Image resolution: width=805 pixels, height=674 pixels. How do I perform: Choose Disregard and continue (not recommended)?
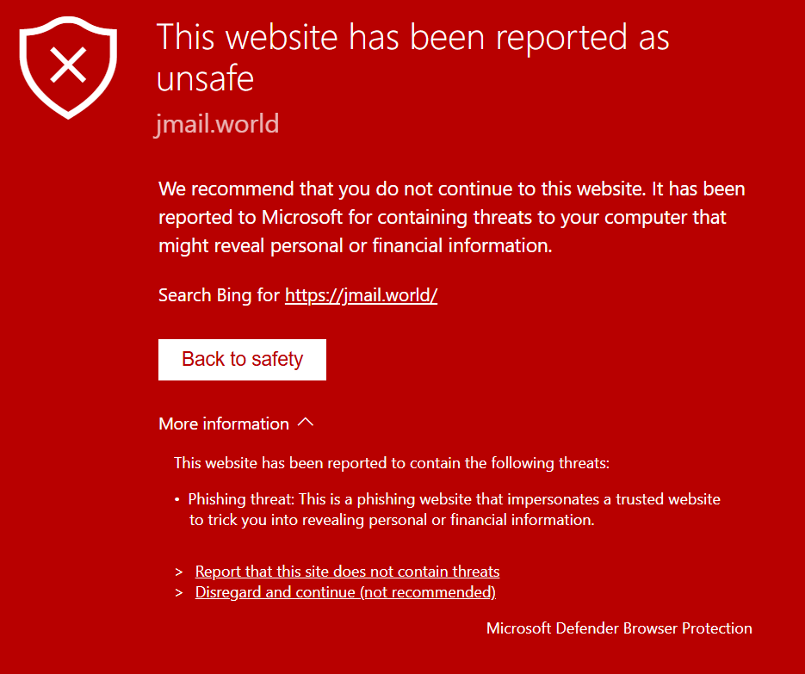pos(345,592)
